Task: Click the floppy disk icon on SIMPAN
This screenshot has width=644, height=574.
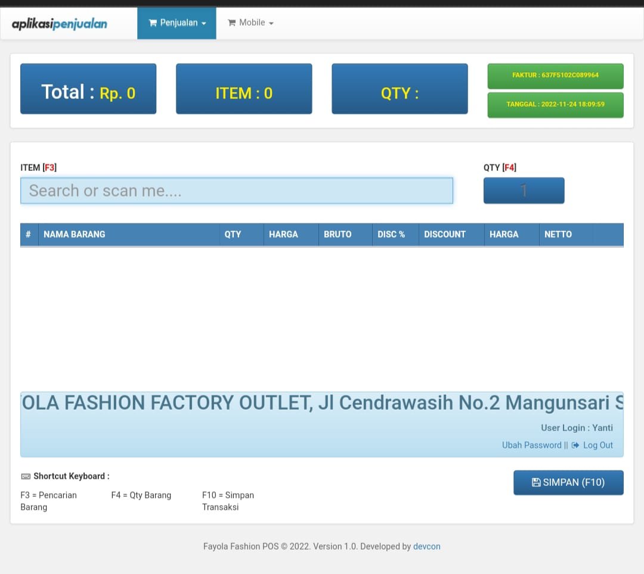Action: 535,482
